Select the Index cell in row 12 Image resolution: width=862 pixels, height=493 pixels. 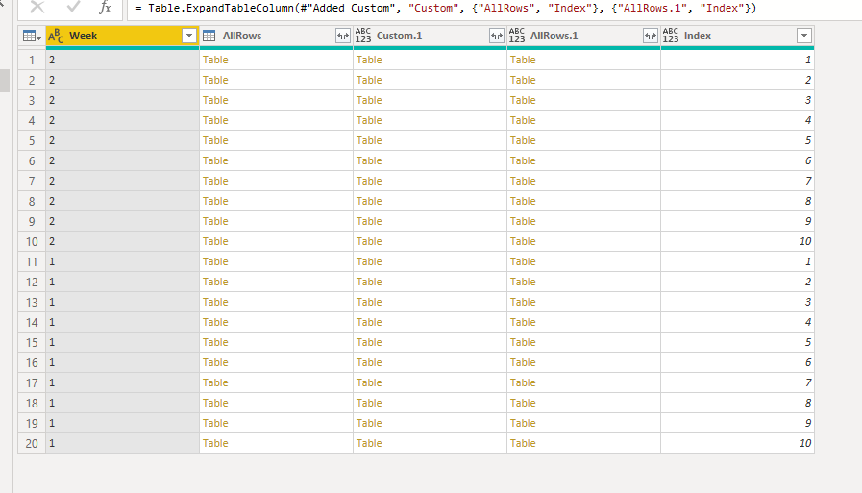[737, 282]
